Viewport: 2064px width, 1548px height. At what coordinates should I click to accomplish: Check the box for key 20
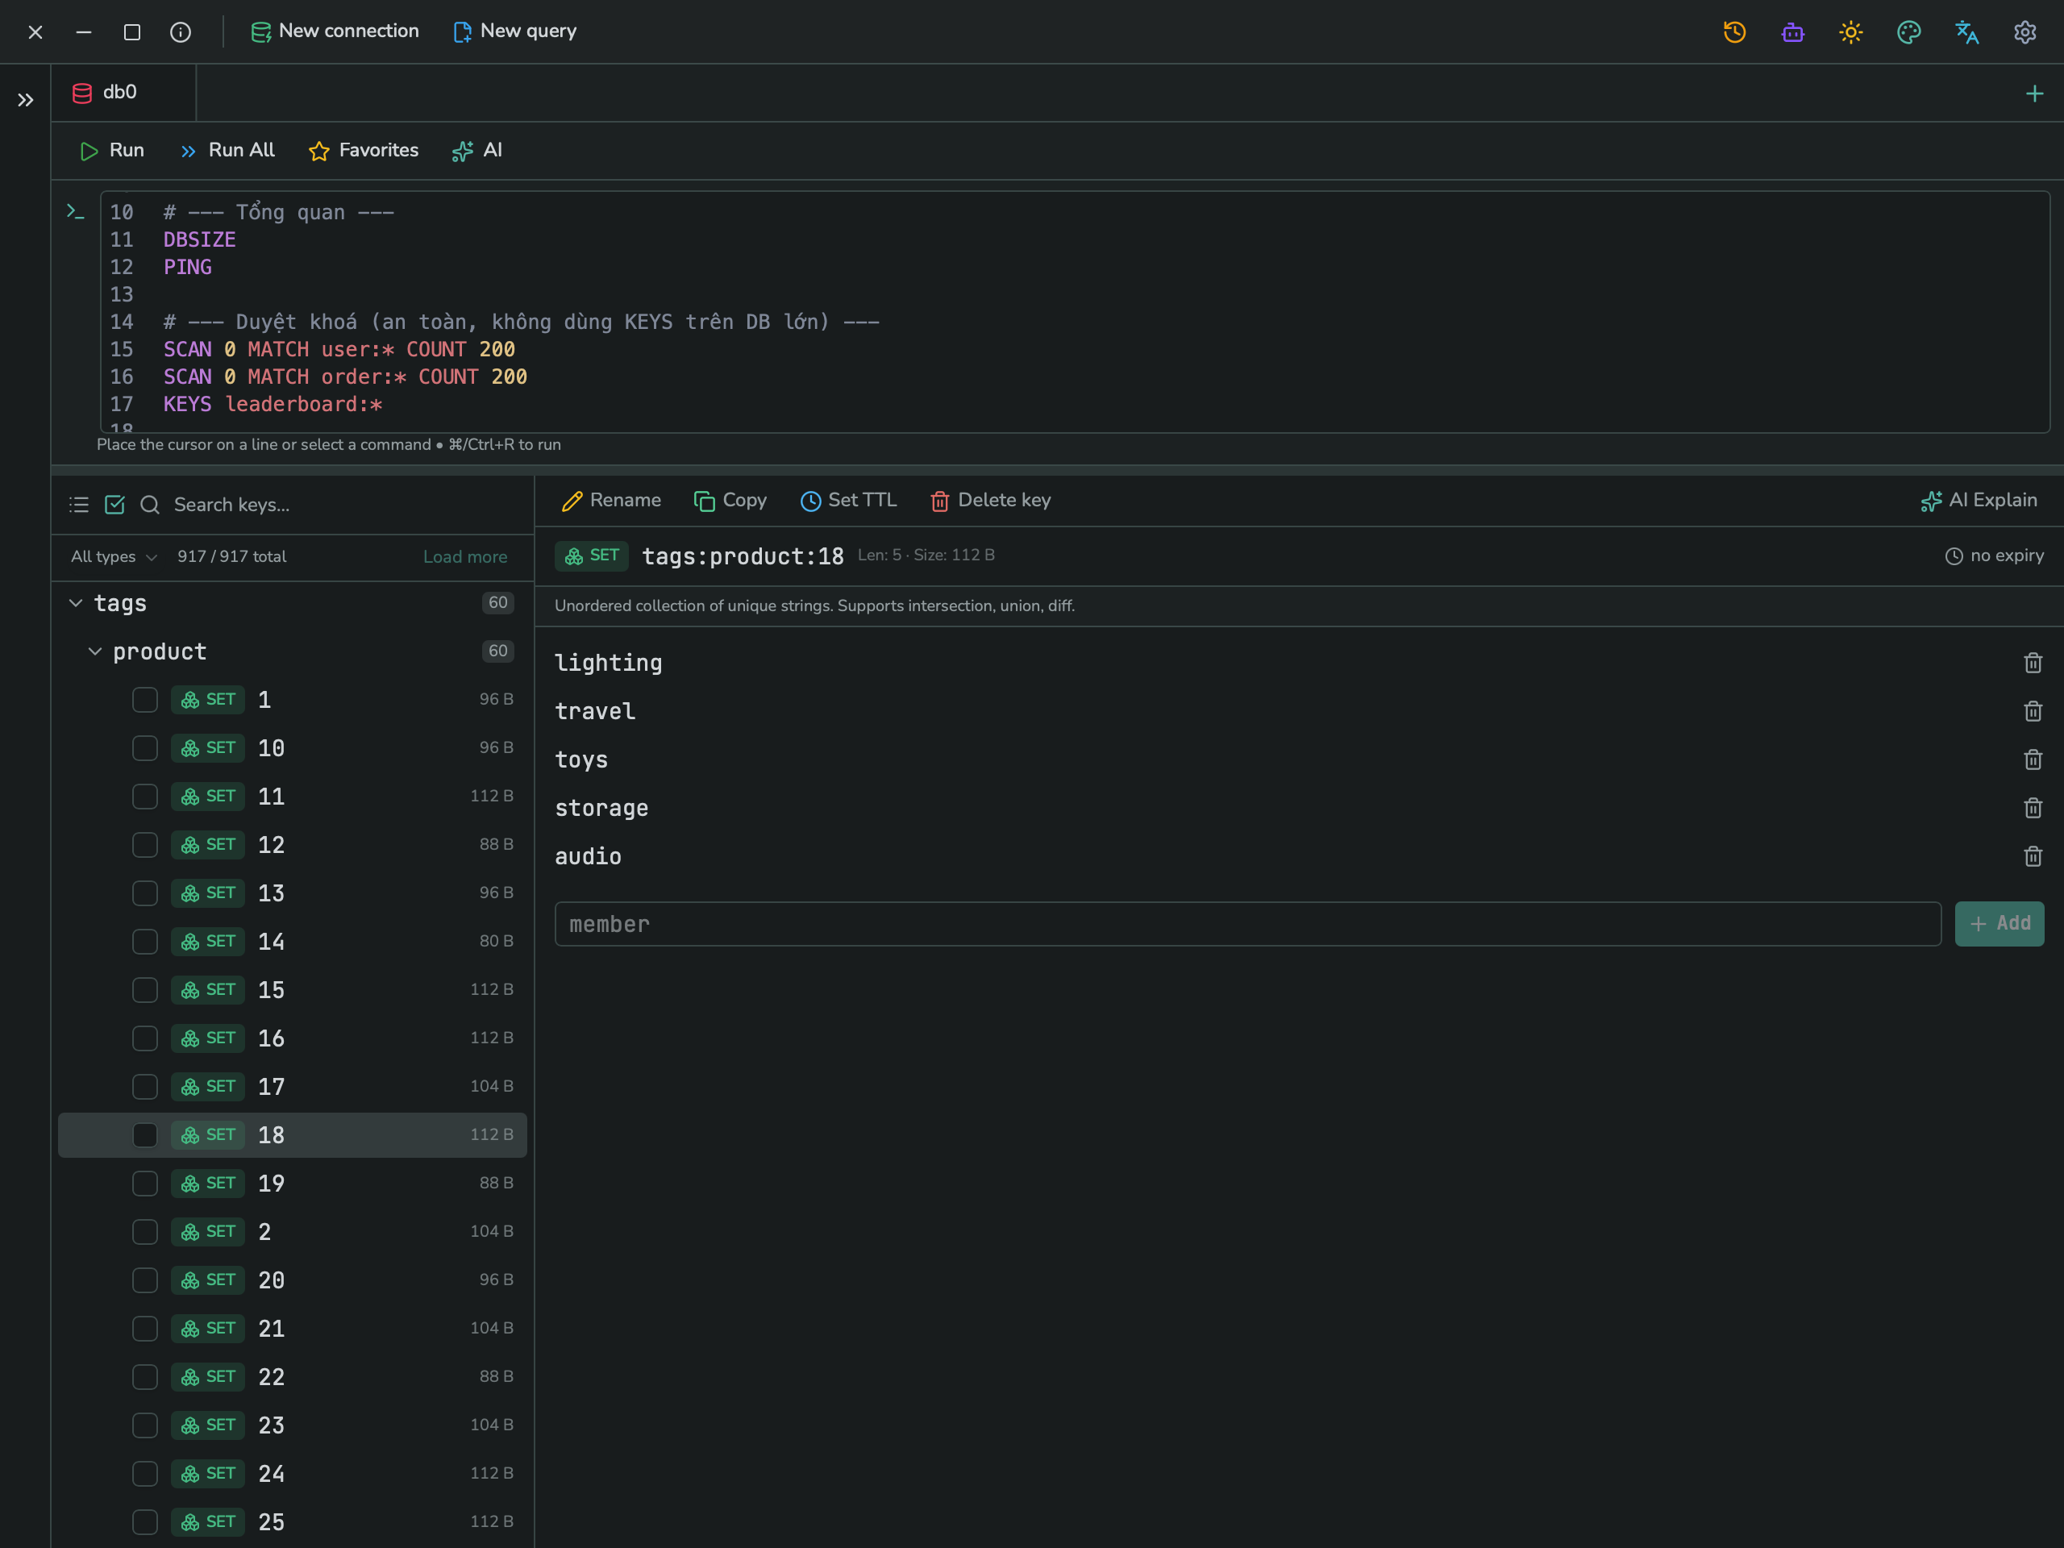[x=144, y=1280]
